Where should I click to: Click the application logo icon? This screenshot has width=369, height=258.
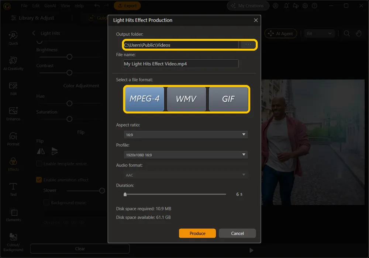click(7, 6)
